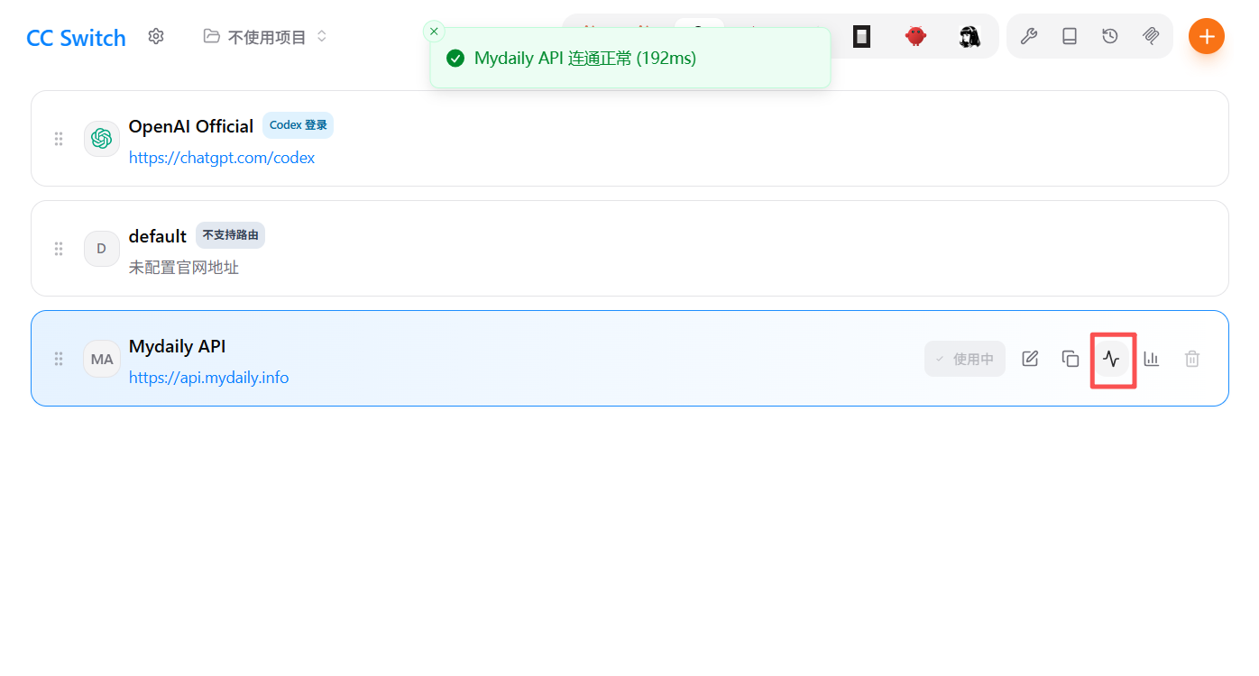
Task: Open the https://api.mydaily.info link
Action: (209, 378)
